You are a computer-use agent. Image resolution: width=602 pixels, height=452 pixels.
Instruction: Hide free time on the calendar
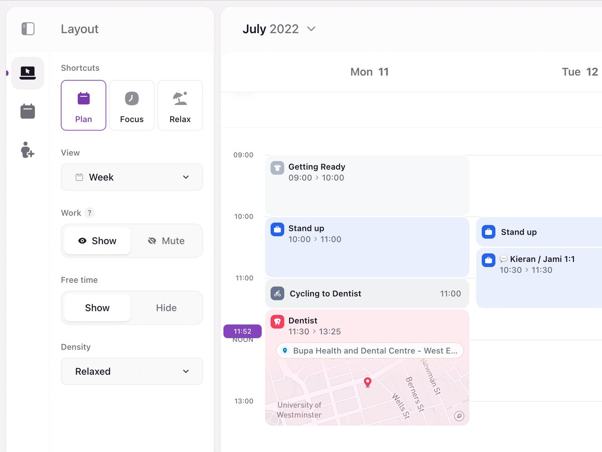click(x=166, y=308)
